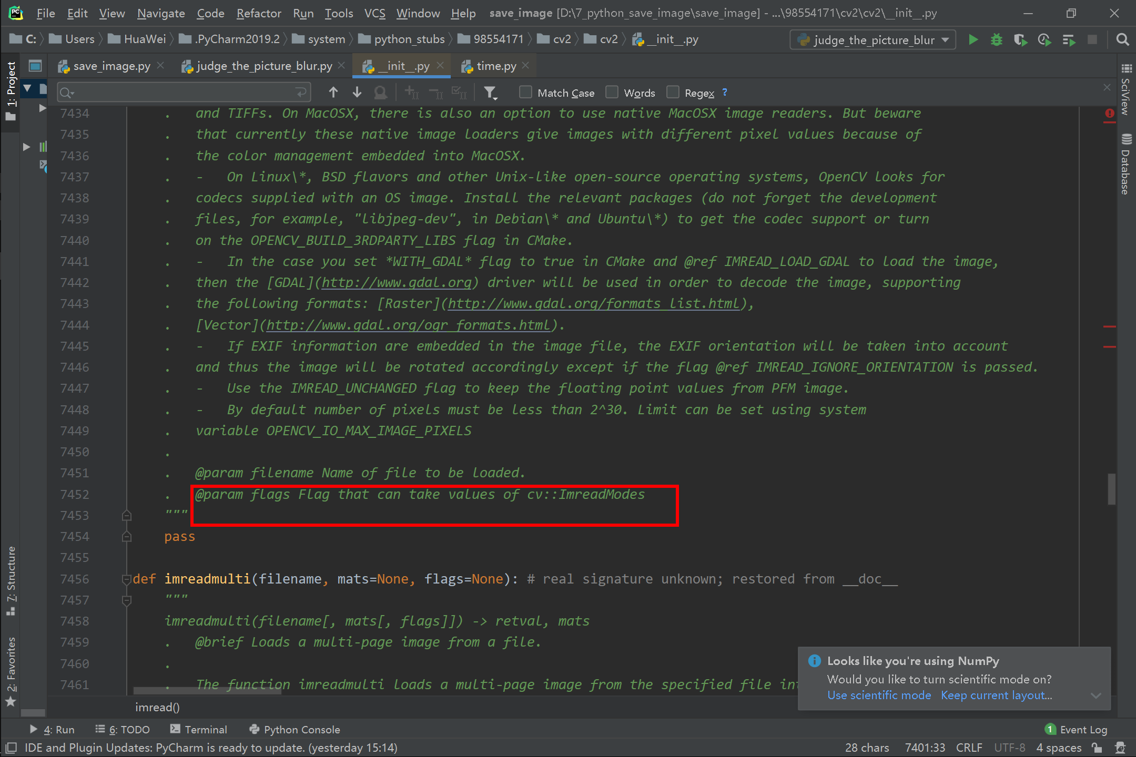Screen dimensions: 1136x757
Task: Open search history magnifier dropdown in find field
Action: [x=67, y=93]
